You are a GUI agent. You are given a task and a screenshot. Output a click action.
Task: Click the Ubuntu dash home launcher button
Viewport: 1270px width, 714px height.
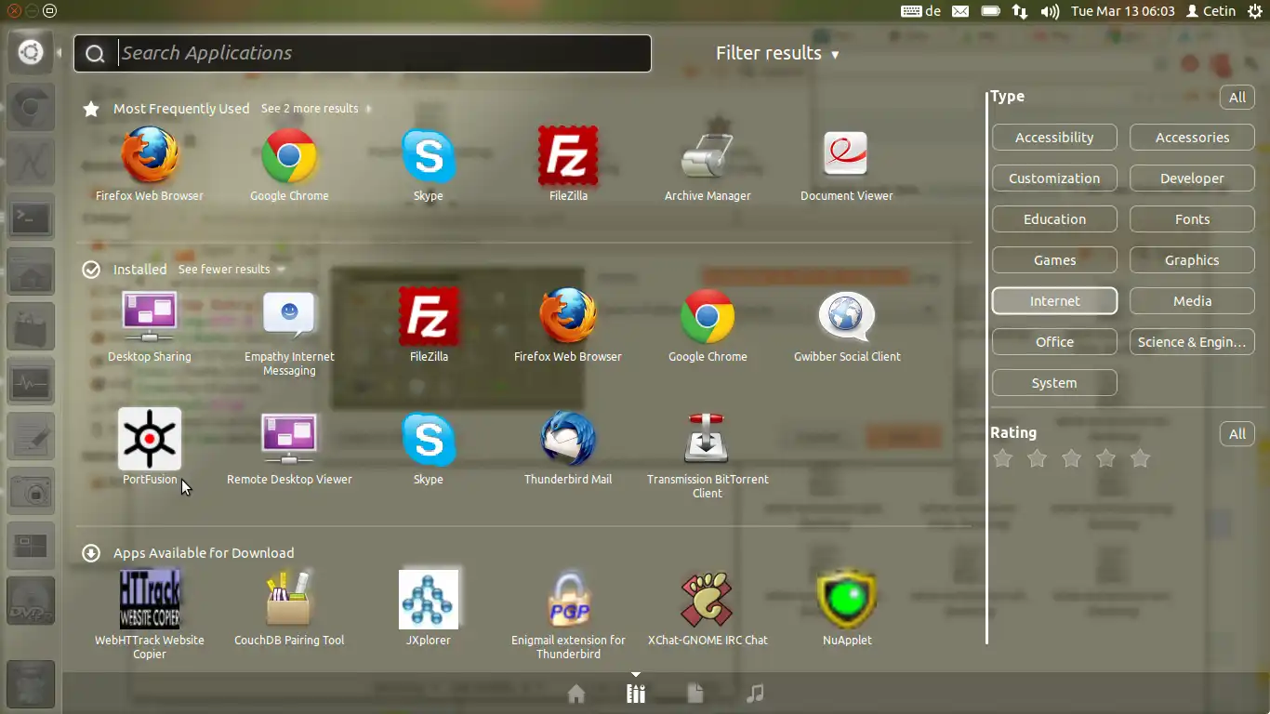click(30, 52)
